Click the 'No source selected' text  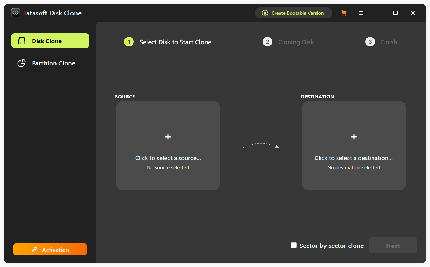point(168,168)
